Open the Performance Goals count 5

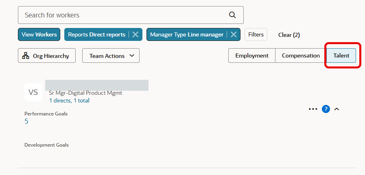pyautogui.click(x=26, y=121)
